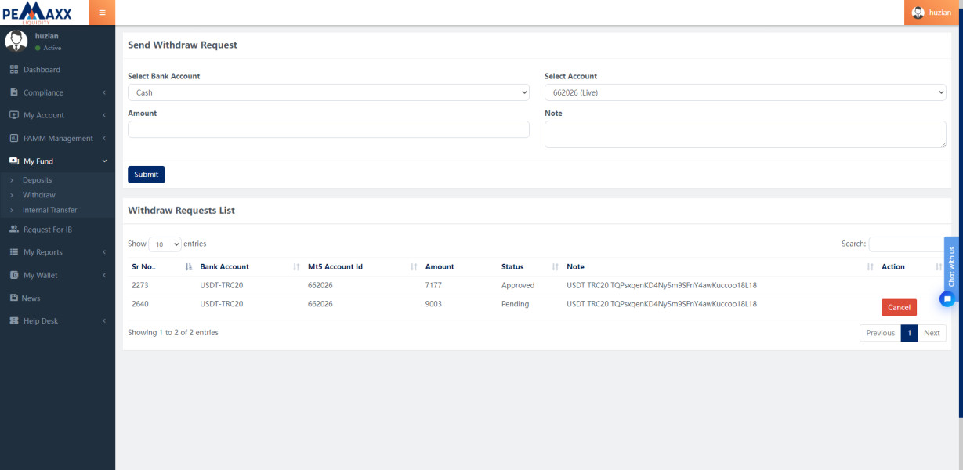Click the huzian user avatar in top right
Image resolution: width=963 pixels, height=470 pixels.
918,13
